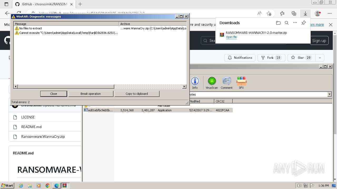The width and height of the screenshot is (337, 189).
Task: Click Message column header in diagnostics
Action: click(66, 24)
